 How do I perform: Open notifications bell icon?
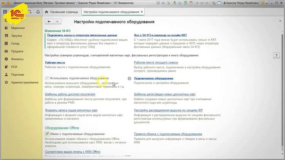tap(38, 12)
